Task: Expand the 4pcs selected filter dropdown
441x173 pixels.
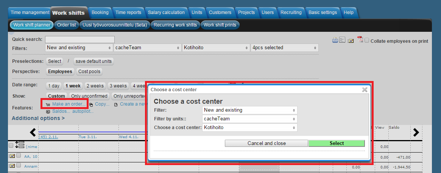Action: (x=284, y=48)
